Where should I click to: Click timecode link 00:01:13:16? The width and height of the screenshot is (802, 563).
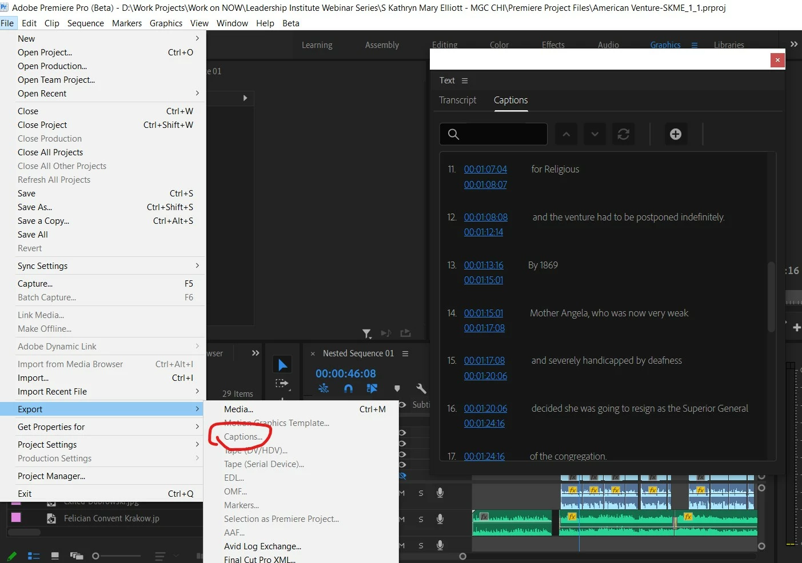point(484,265)
